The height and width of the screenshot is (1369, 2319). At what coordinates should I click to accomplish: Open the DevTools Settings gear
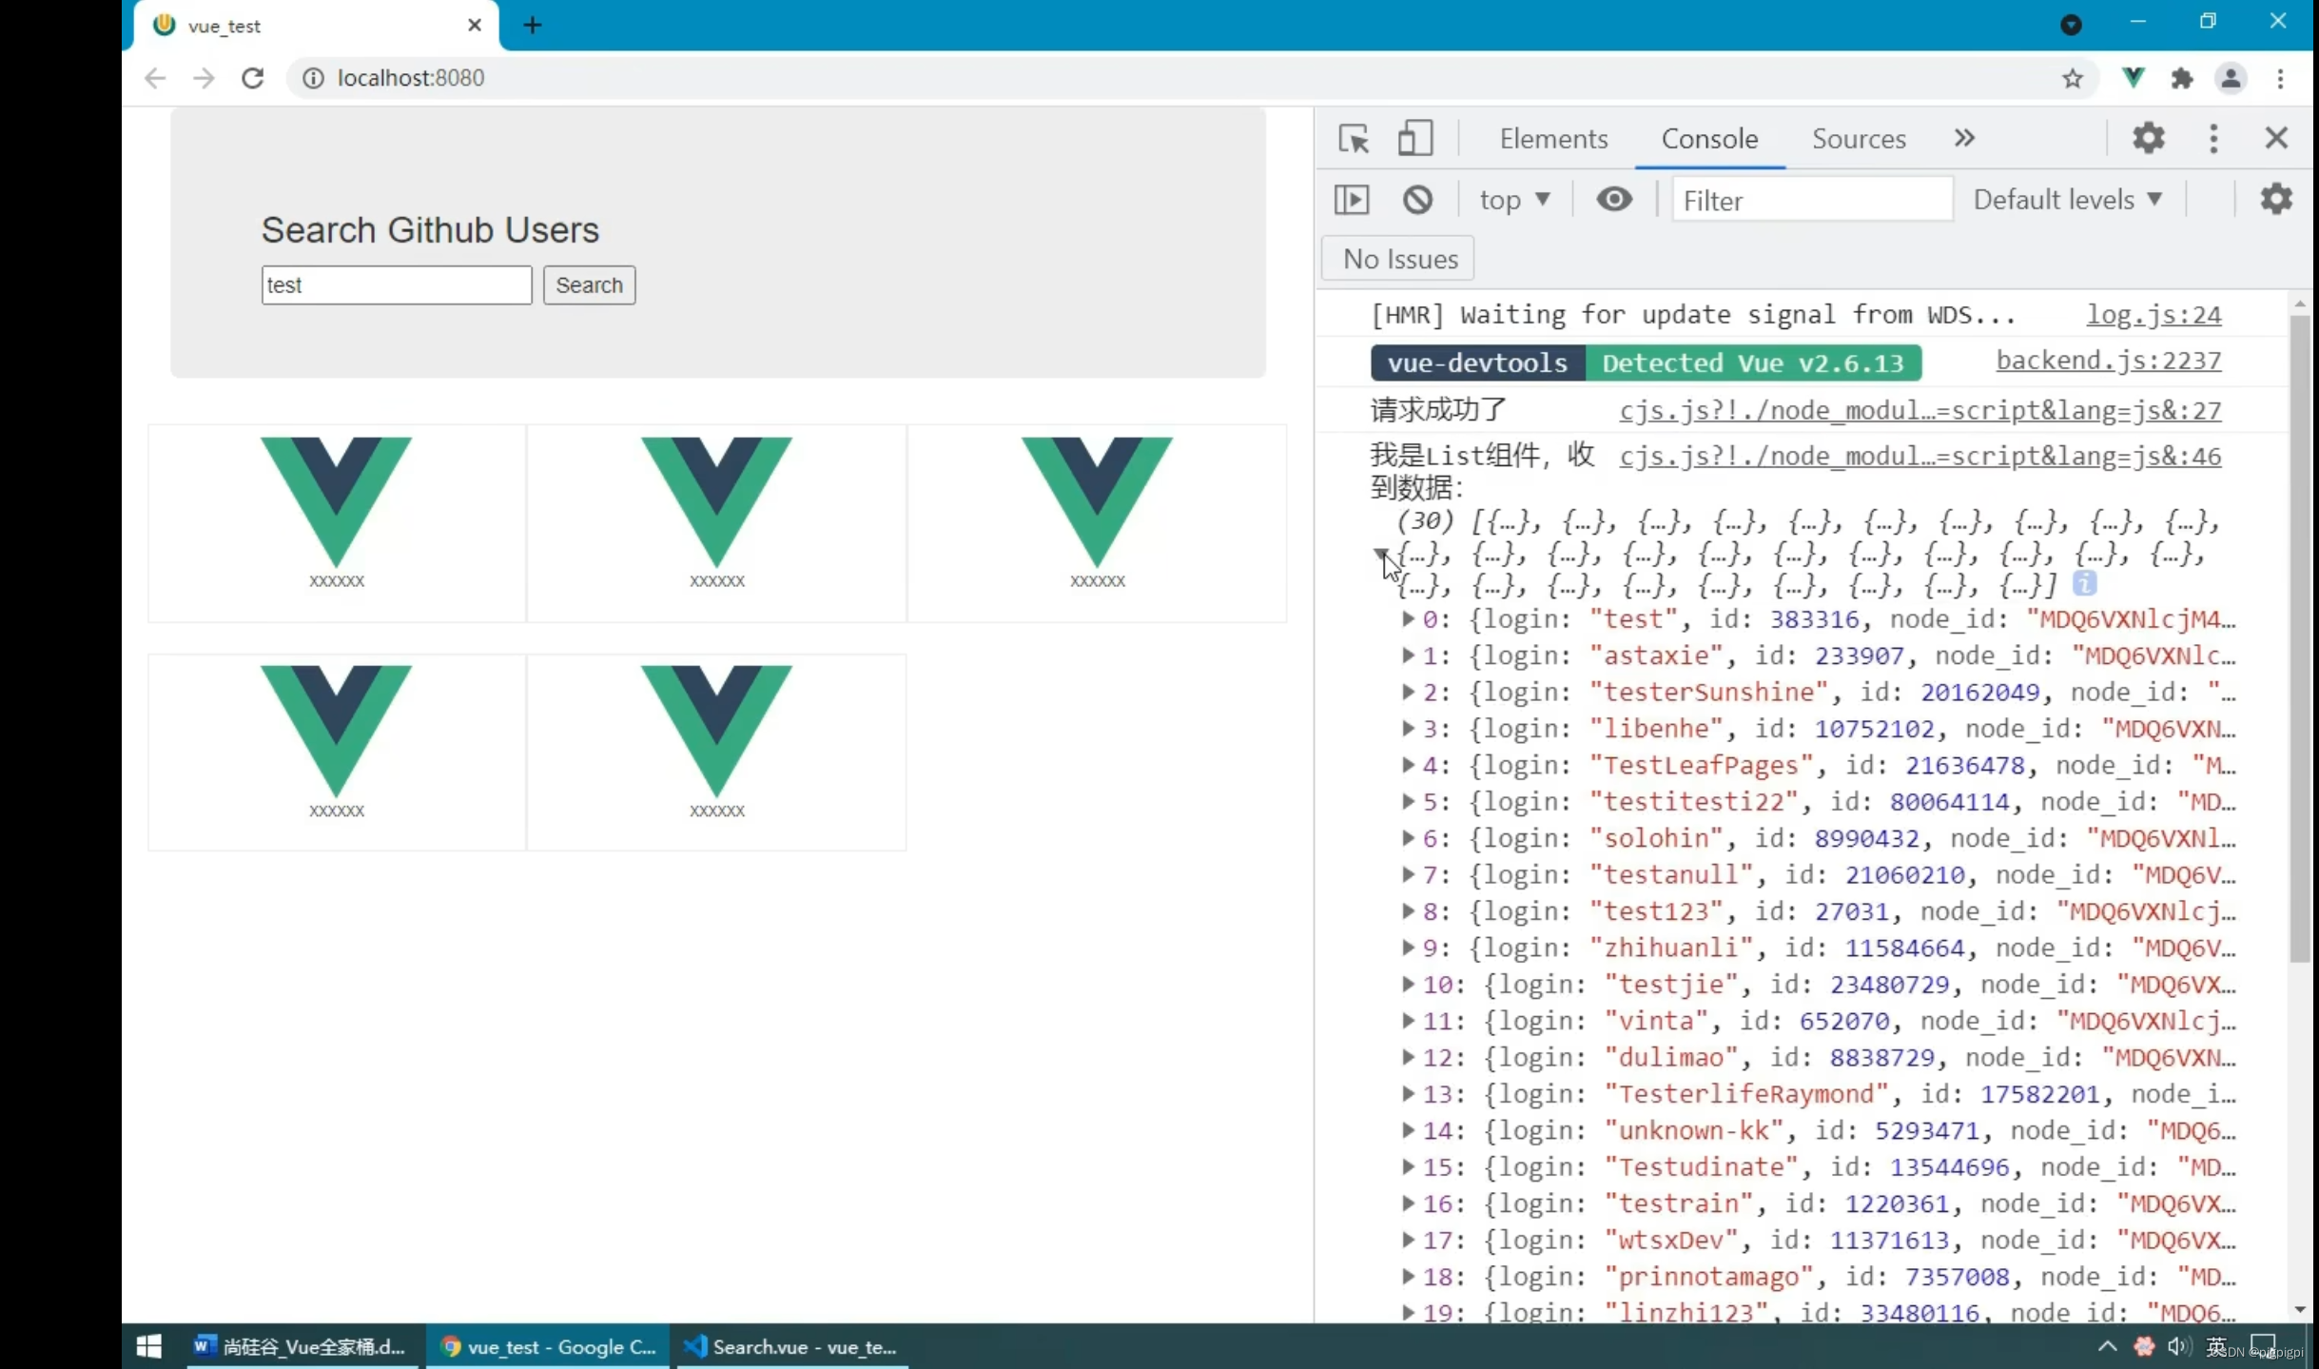2149,139
